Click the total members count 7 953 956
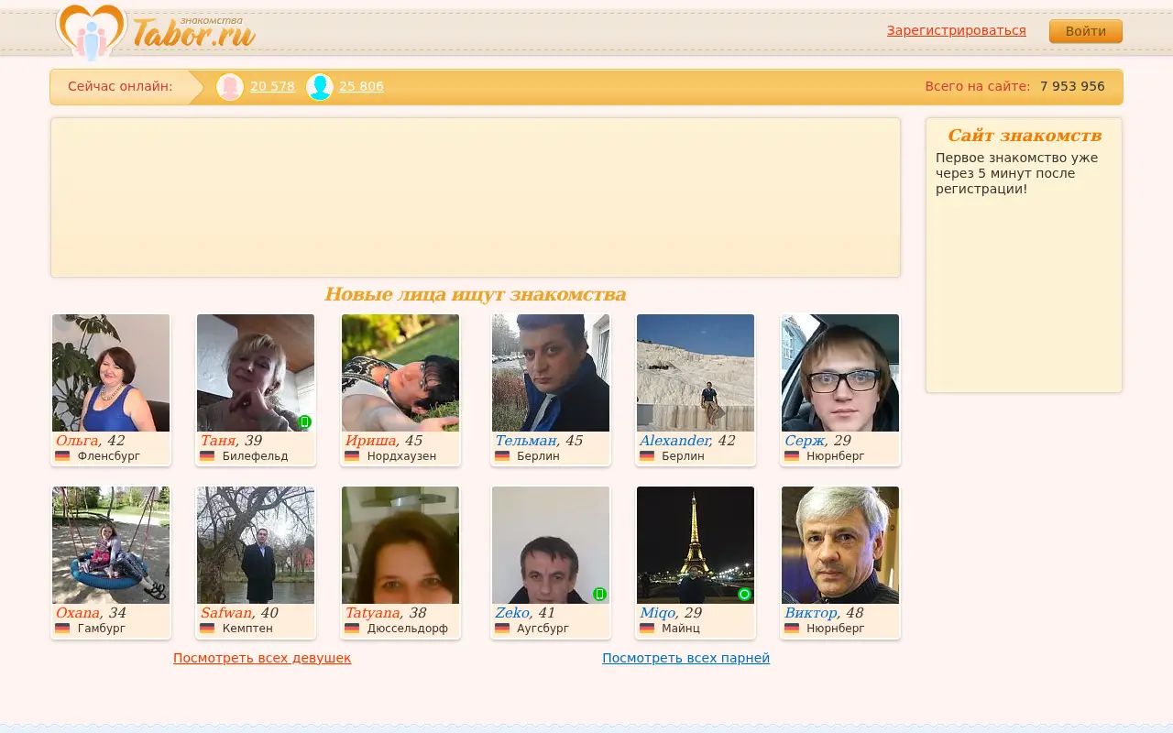The height and width of the screenshot is (733, 1173). click(x=1072, y=87)
